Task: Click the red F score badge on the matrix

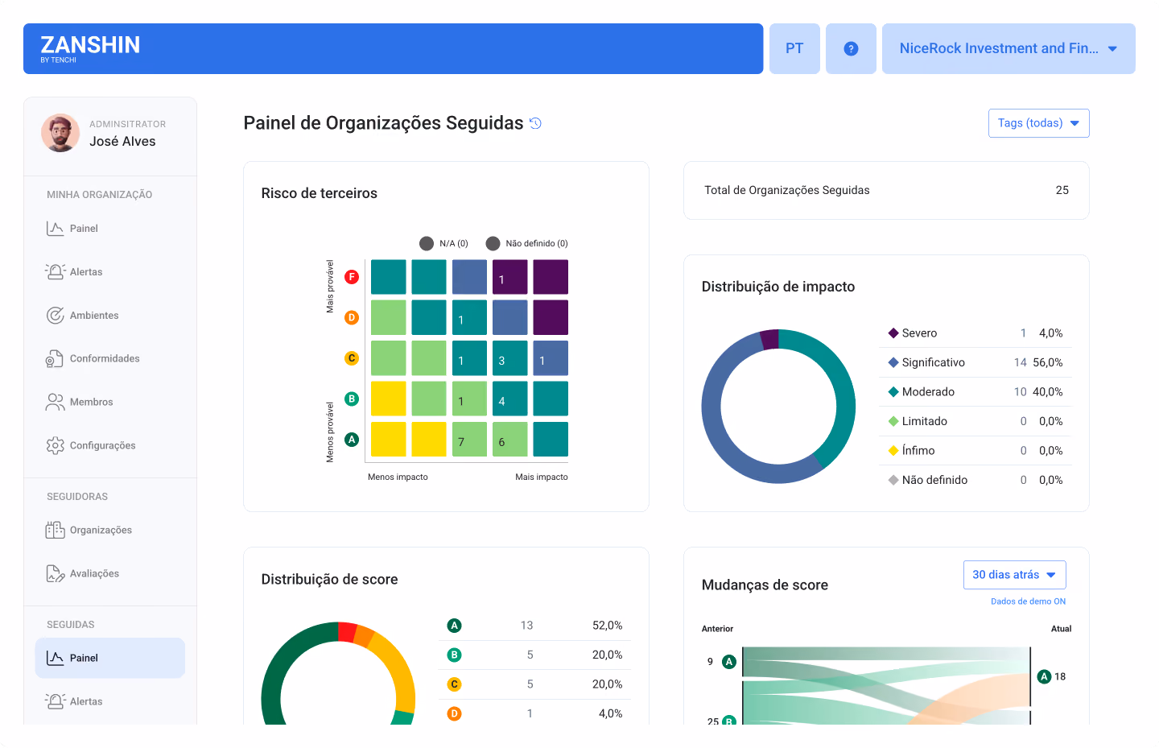Action: click(352, 277)
